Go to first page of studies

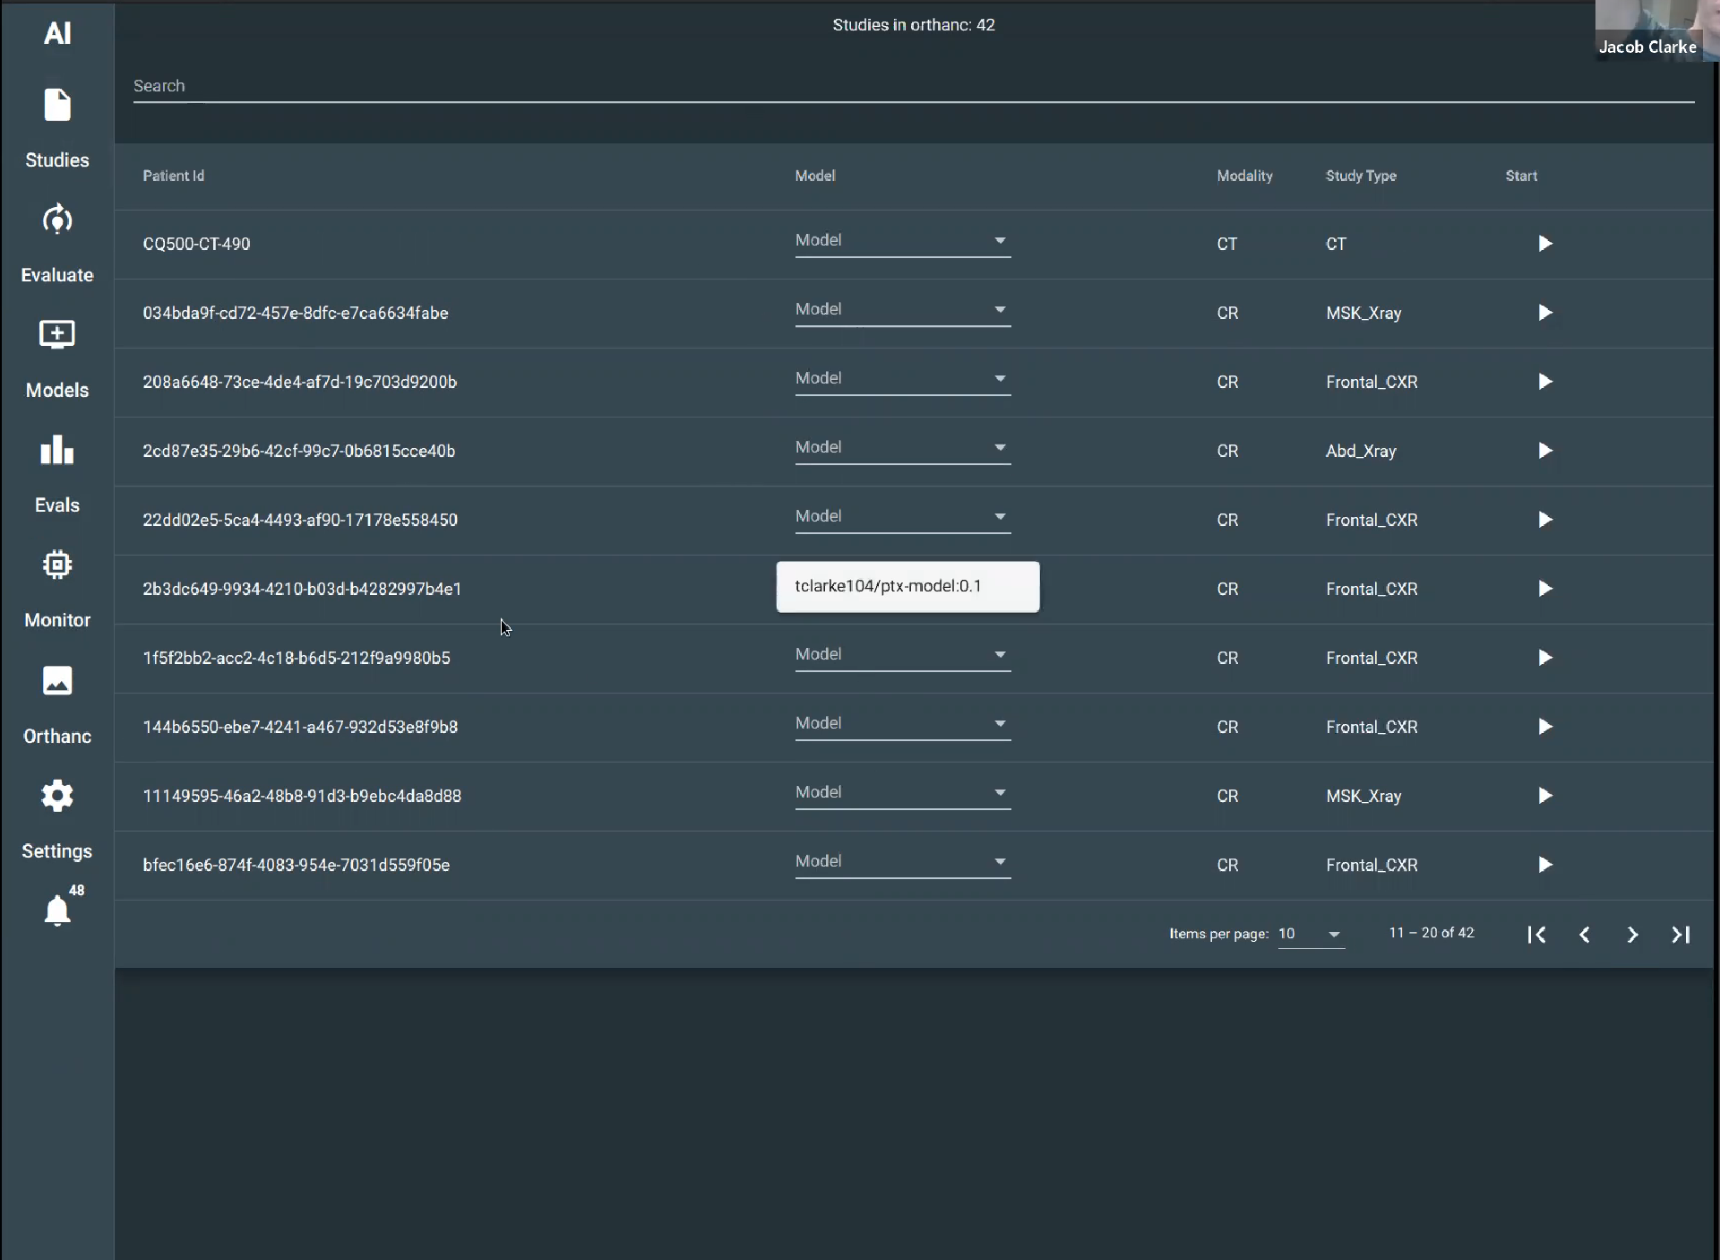1536,935
